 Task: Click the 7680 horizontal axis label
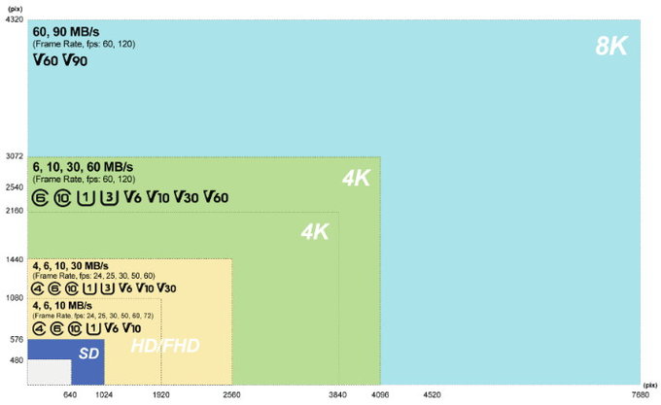click(x=641, y=394)
